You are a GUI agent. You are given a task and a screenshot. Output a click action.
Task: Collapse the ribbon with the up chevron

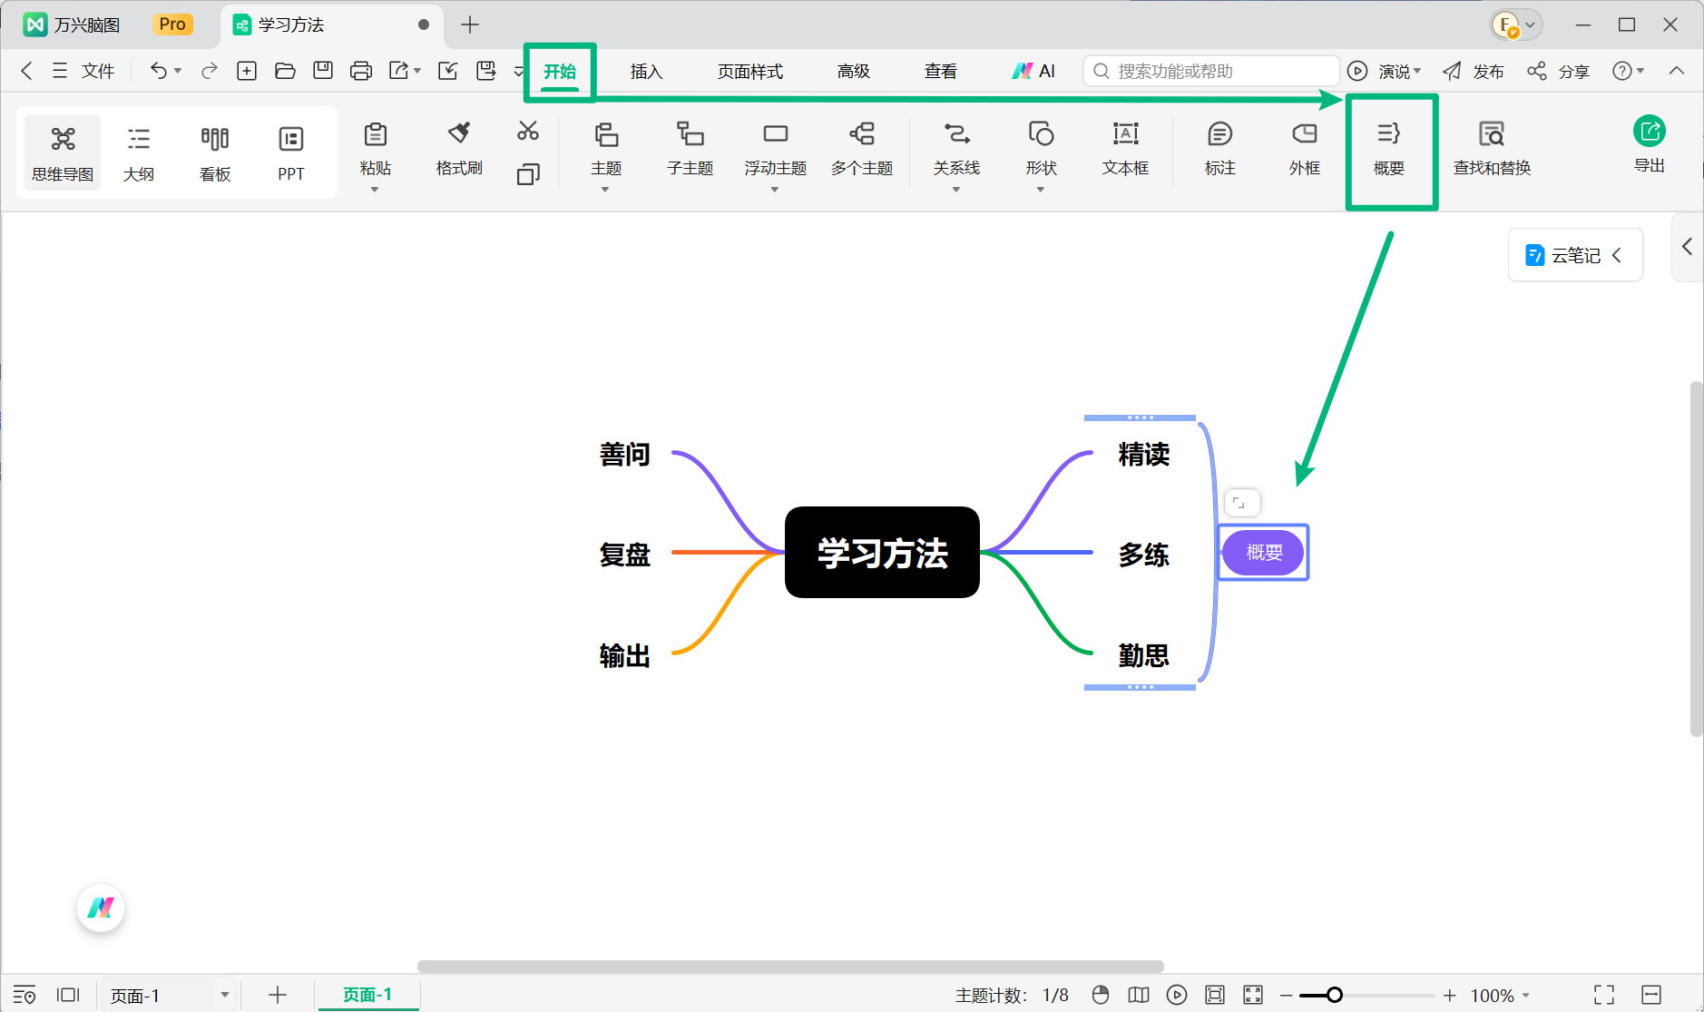point(1677,71)
